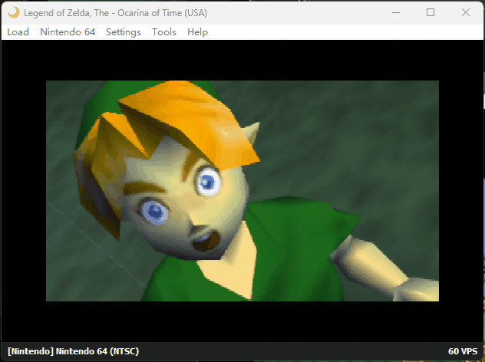Click the '[Nintendo] Nintendo 64 (NTSC)' status text

(x=74, y=351)
